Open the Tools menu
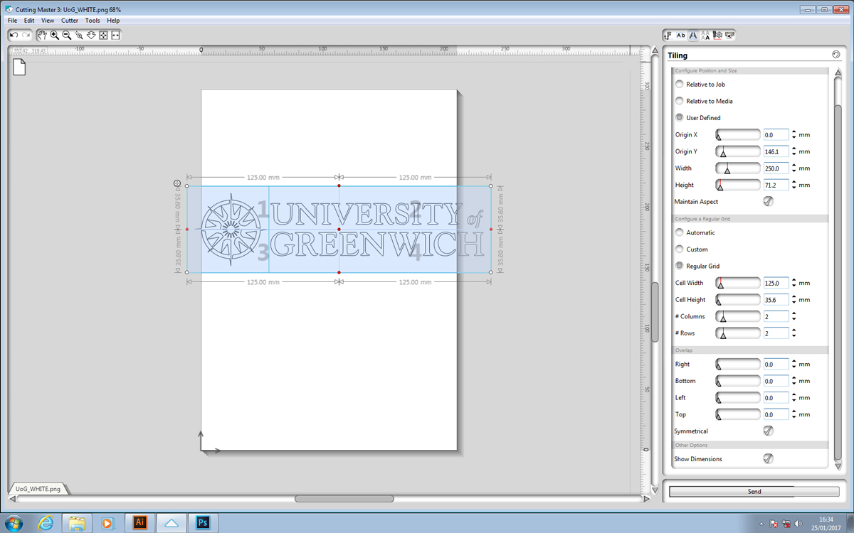854x533 pixels. pos(93,21)
